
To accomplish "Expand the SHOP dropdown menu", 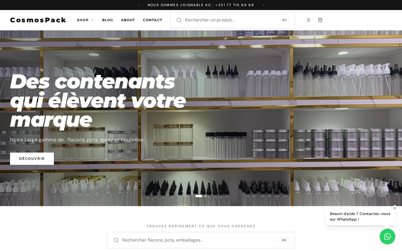I will [x=85, y=20].
